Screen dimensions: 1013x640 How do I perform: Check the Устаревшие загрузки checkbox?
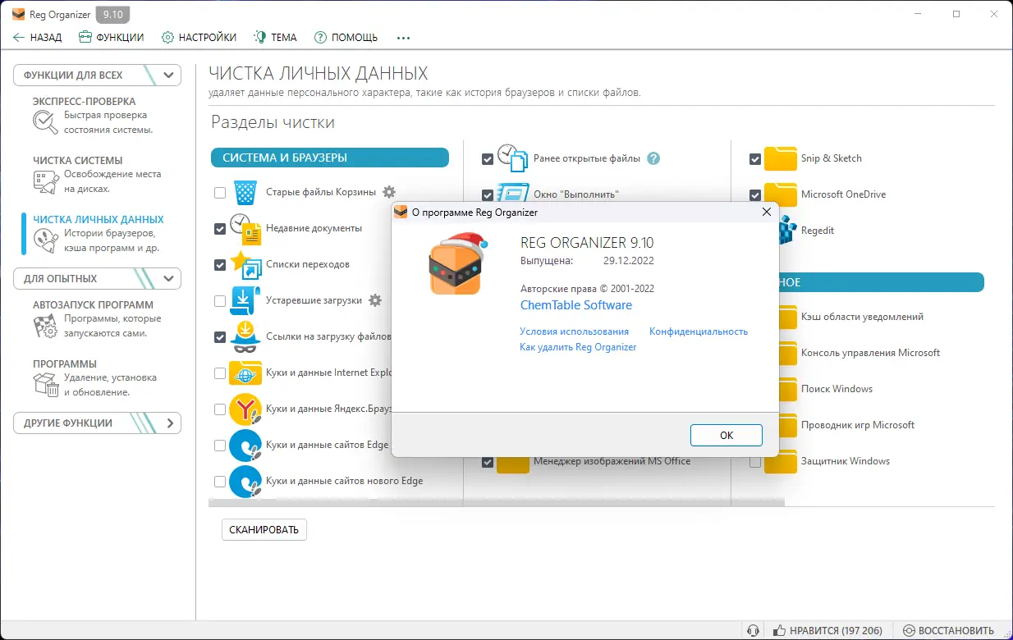coord(220,301)
